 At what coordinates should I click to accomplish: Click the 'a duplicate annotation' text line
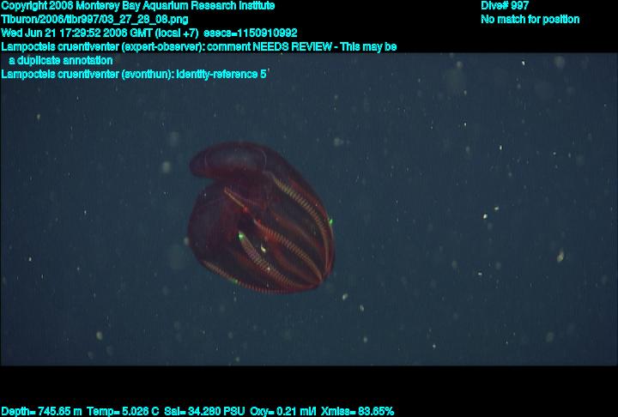point(61,61)
